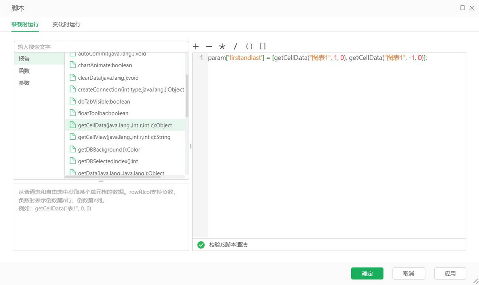Insert parentheses into script
479x285 pixels.
(x=249, y=46)
